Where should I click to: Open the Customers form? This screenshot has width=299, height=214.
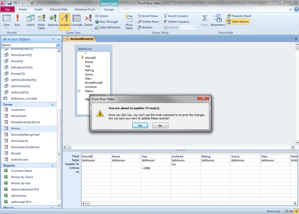pos(18,110)
